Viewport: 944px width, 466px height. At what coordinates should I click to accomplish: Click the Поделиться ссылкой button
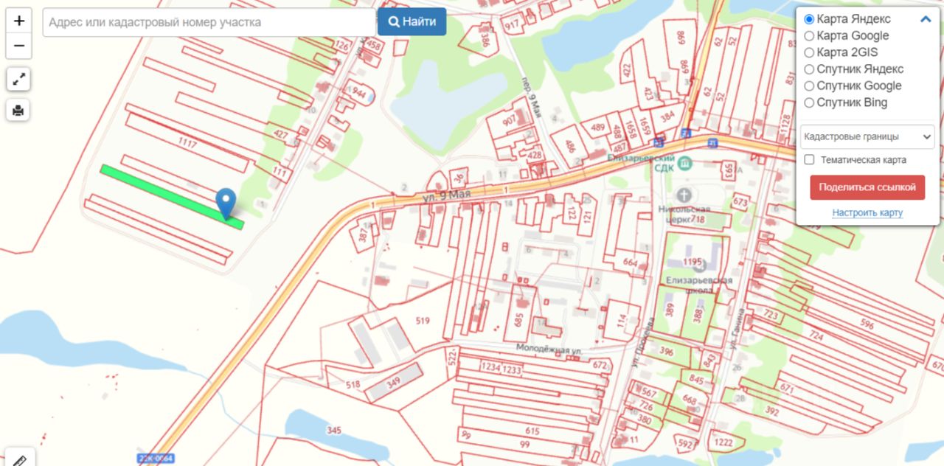(867, 187)
